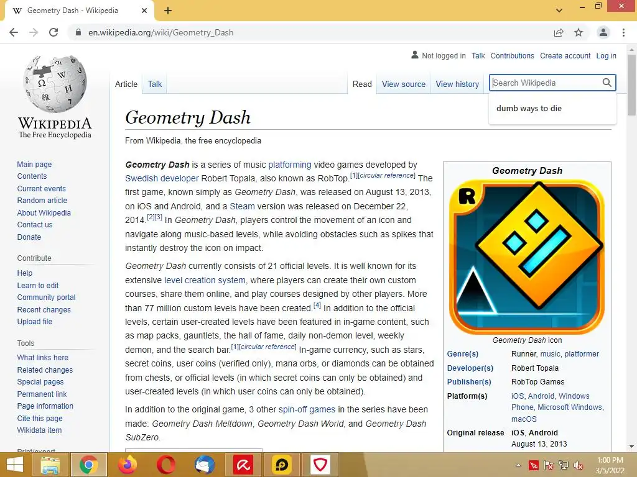Click the Wikipedia search magnifier icon

(607, 83)
